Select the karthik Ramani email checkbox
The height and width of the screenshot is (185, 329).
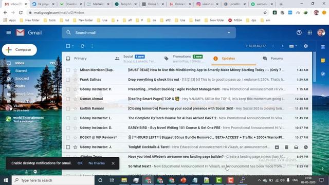[x=68, y=108]
